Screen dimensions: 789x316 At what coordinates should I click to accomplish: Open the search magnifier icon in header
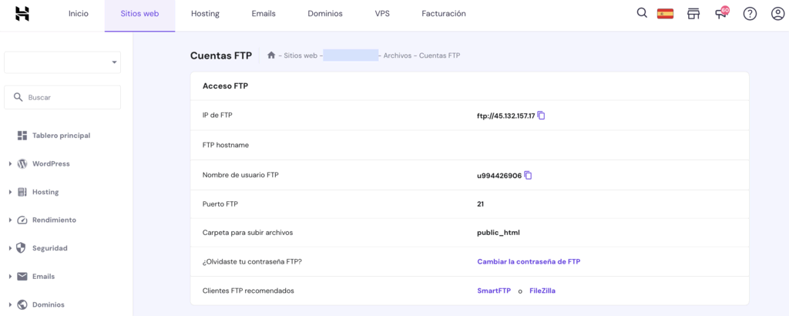pos(642,13)
